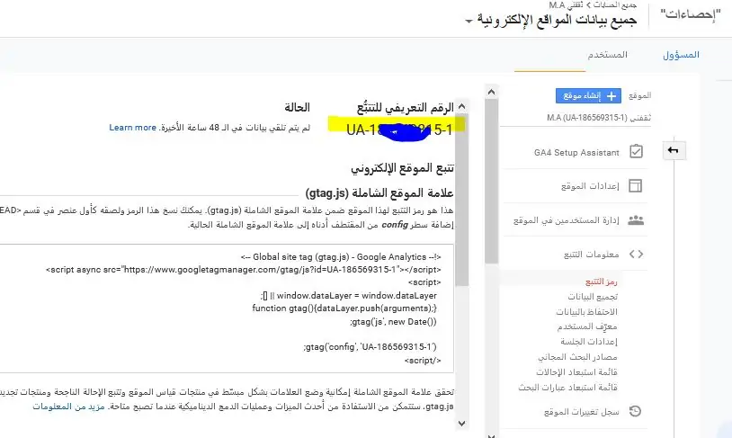Click the content panel scrollbar thumb

461,199
